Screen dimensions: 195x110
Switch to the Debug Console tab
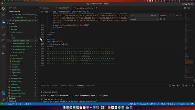pyautogui.click(x=67, y=86)
